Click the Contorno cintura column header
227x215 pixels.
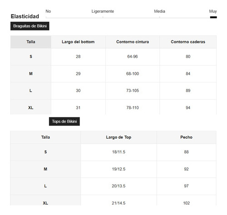133,42
